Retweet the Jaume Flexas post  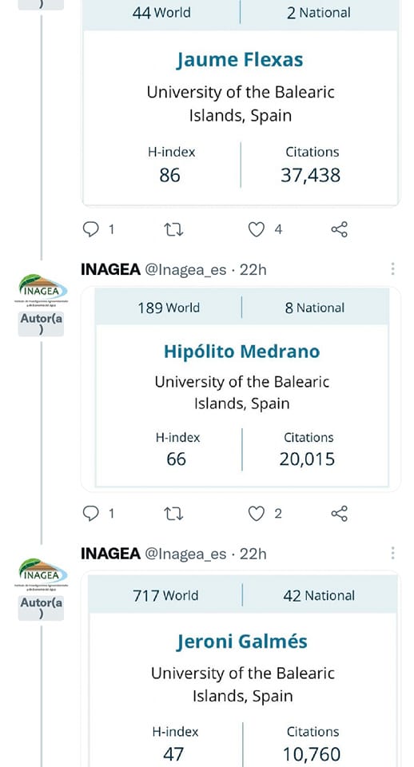pos(173,229)
